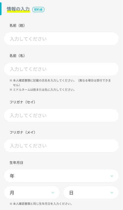Select the フリガナ（セイ） text box
123x210 pixels.
(x=61, y=115)
